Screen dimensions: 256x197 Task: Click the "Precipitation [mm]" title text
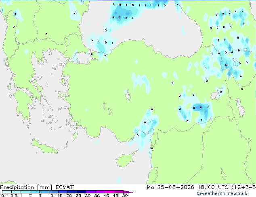pos(26,187)
